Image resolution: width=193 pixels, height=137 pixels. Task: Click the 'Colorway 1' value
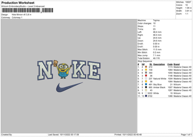17,17
